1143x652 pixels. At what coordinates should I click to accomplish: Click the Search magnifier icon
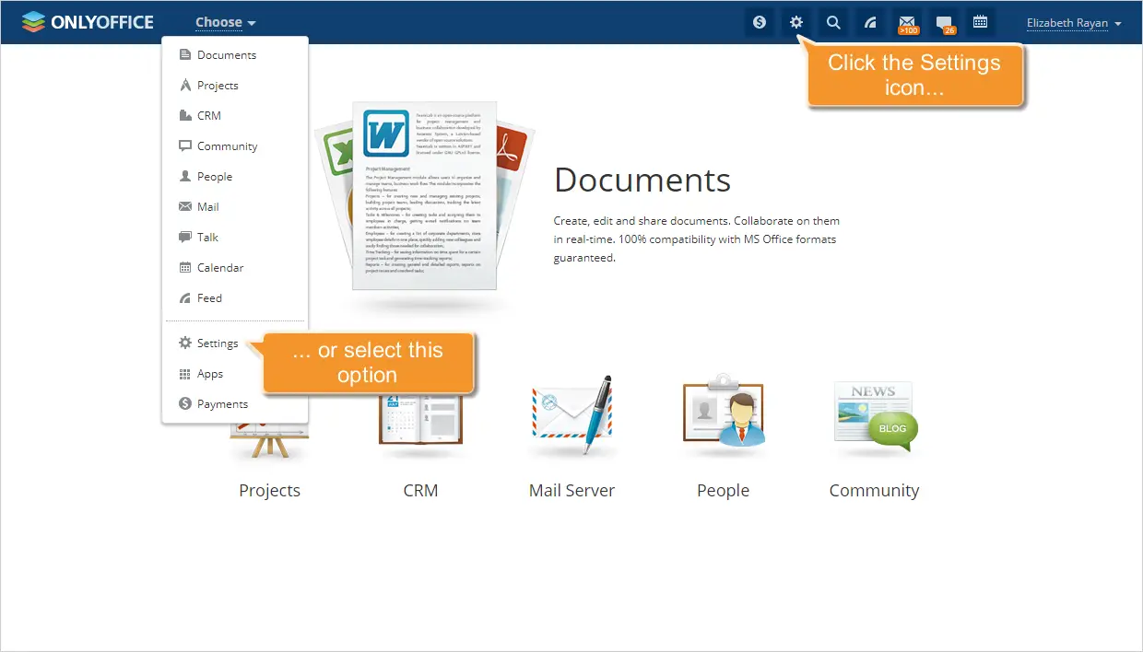(x=833, y=21)
